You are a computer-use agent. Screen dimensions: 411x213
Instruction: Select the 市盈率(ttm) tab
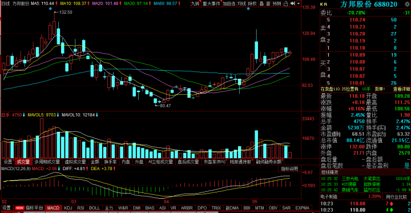click(x=215, y=162)
